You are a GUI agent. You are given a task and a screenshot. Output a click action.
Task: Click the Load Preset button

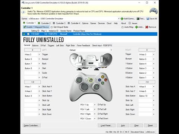coord(107,125)
